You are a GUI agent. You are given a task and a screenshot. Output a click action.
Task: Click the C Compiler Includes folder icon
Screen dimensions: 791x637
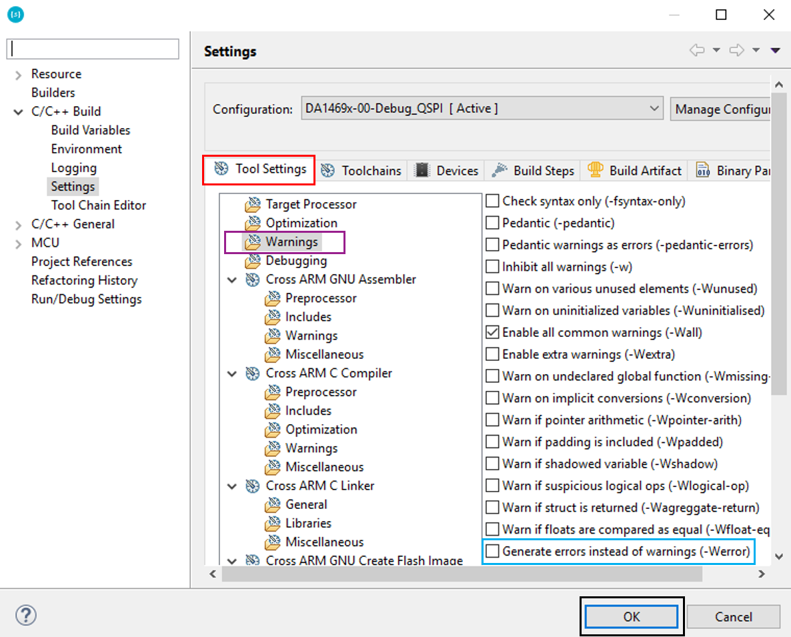pos(272,410)
